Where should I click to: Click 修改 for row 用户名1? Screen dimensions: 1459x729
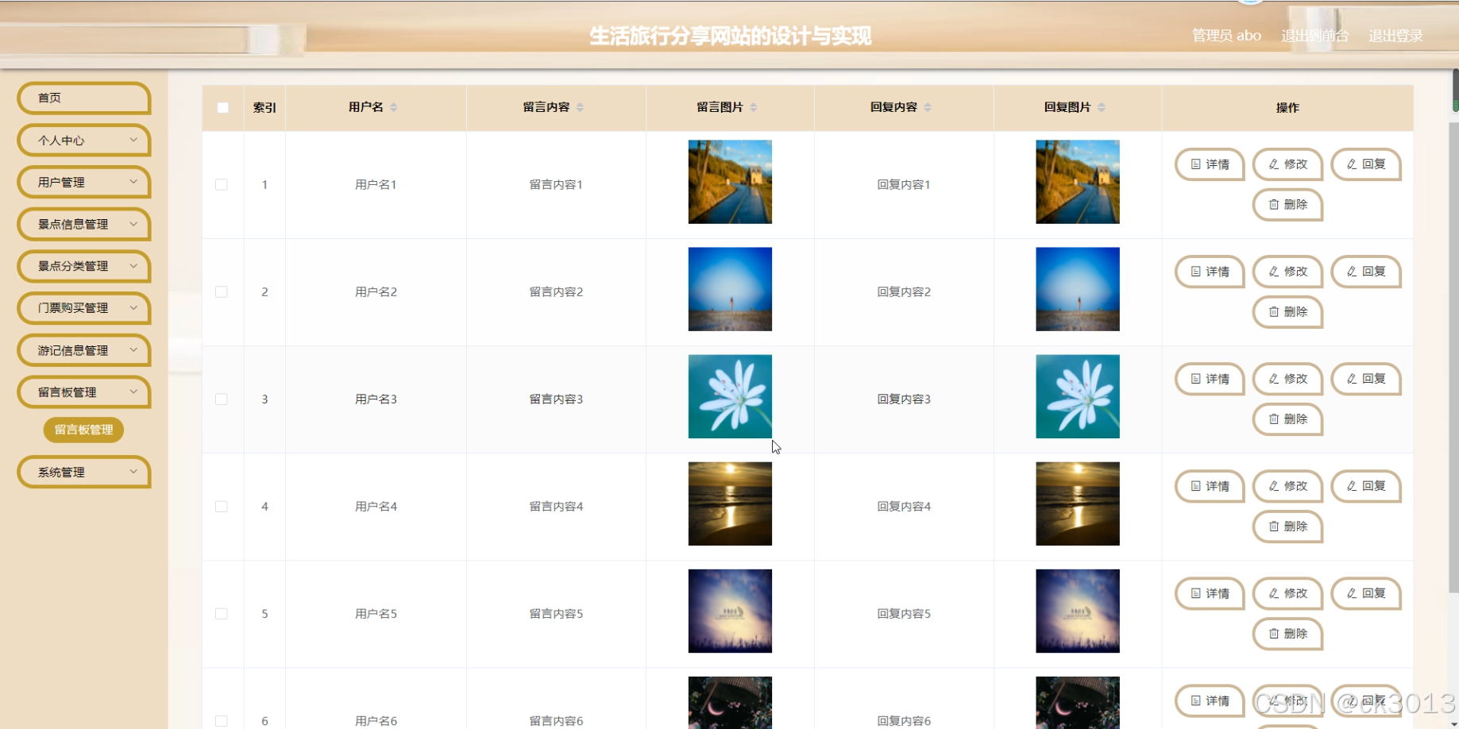[1287, 164]
